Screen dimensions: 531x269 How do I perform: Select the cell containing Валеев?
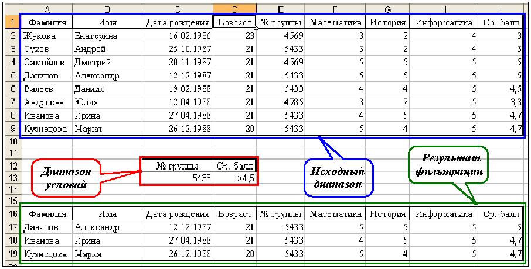coord(47,88)
